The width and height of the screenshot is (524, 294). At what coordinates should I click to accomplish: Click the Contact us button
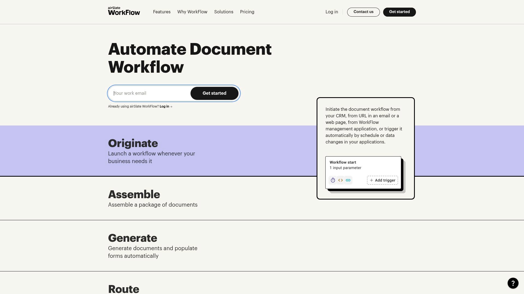(x=363, y=12)
